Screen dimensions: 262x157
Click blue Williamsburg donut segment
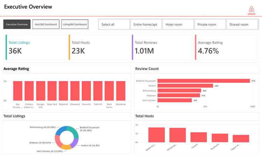(x=61, y=130)
